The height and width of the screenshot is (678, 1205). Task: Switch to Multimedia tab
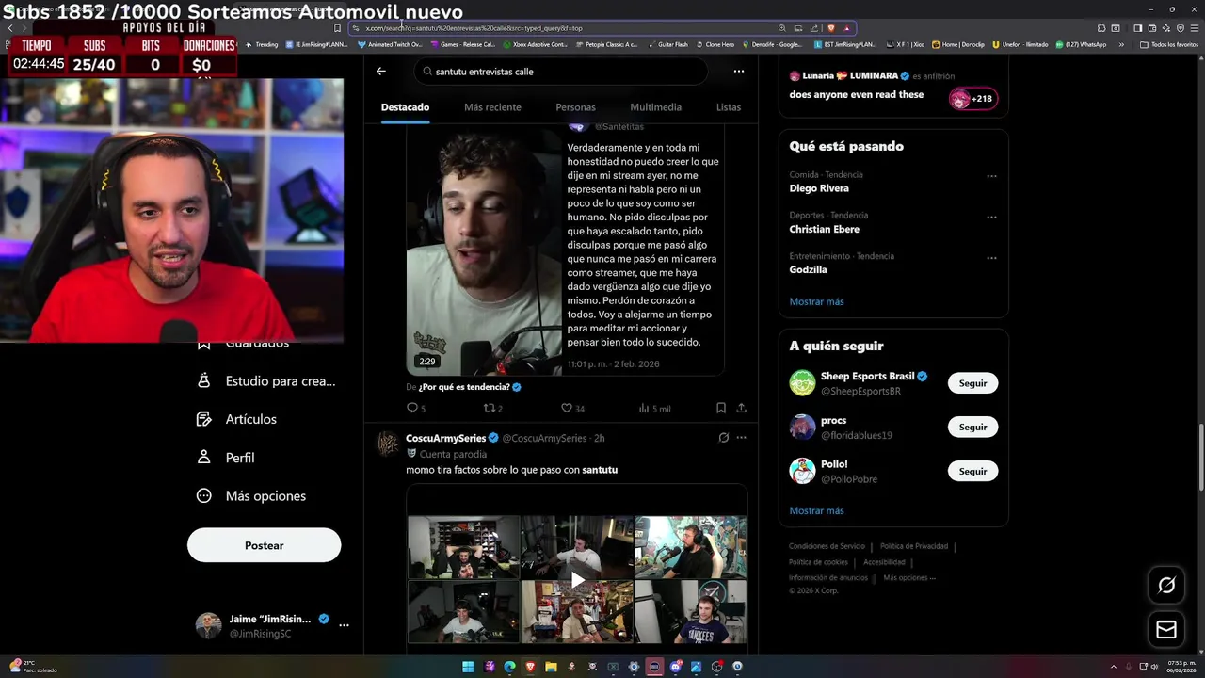[655, 107]
